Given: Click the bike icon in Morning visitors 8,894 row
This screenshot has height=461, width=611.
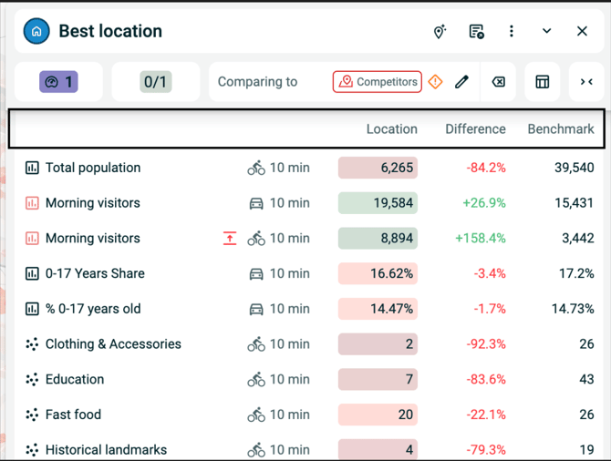Looking at the screenshot, I should (256, 239).
